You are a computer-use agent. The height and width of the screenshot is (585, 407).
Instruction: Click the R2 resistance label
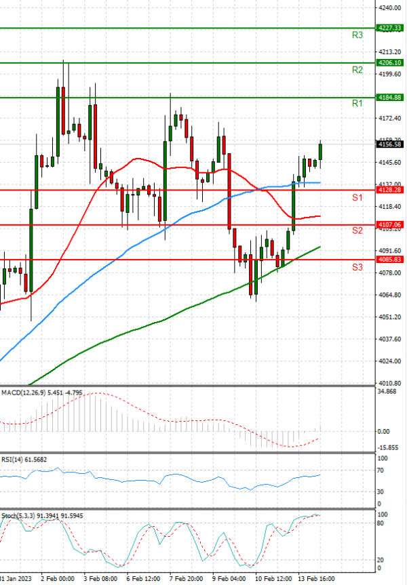(357, 70)
